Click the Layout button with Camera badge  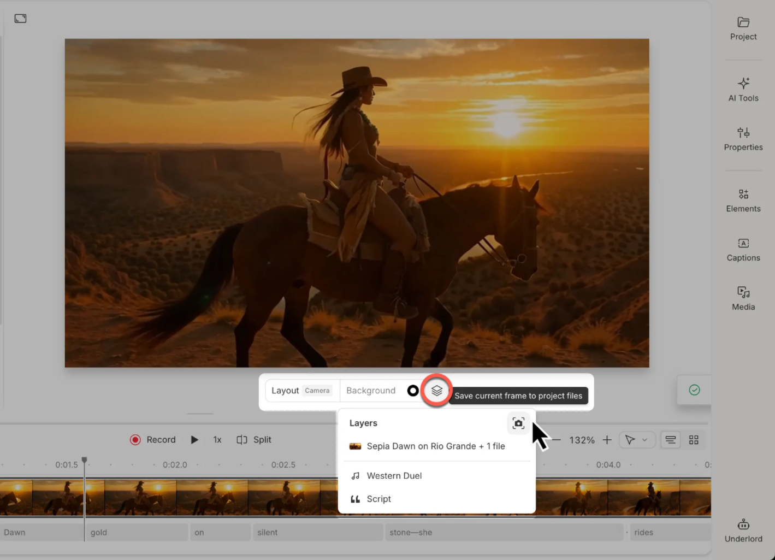301,390
